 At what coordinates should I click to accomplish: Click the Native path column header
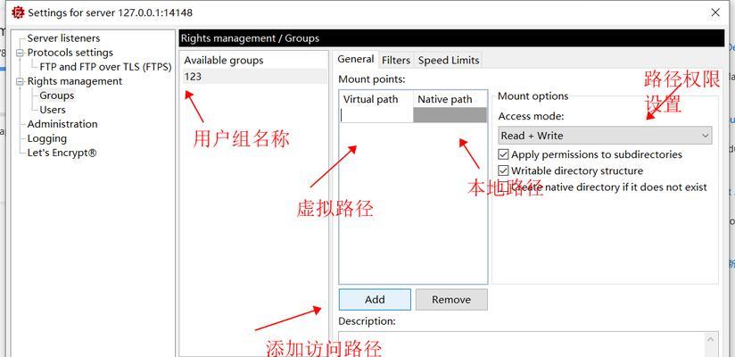coord(450,99)
